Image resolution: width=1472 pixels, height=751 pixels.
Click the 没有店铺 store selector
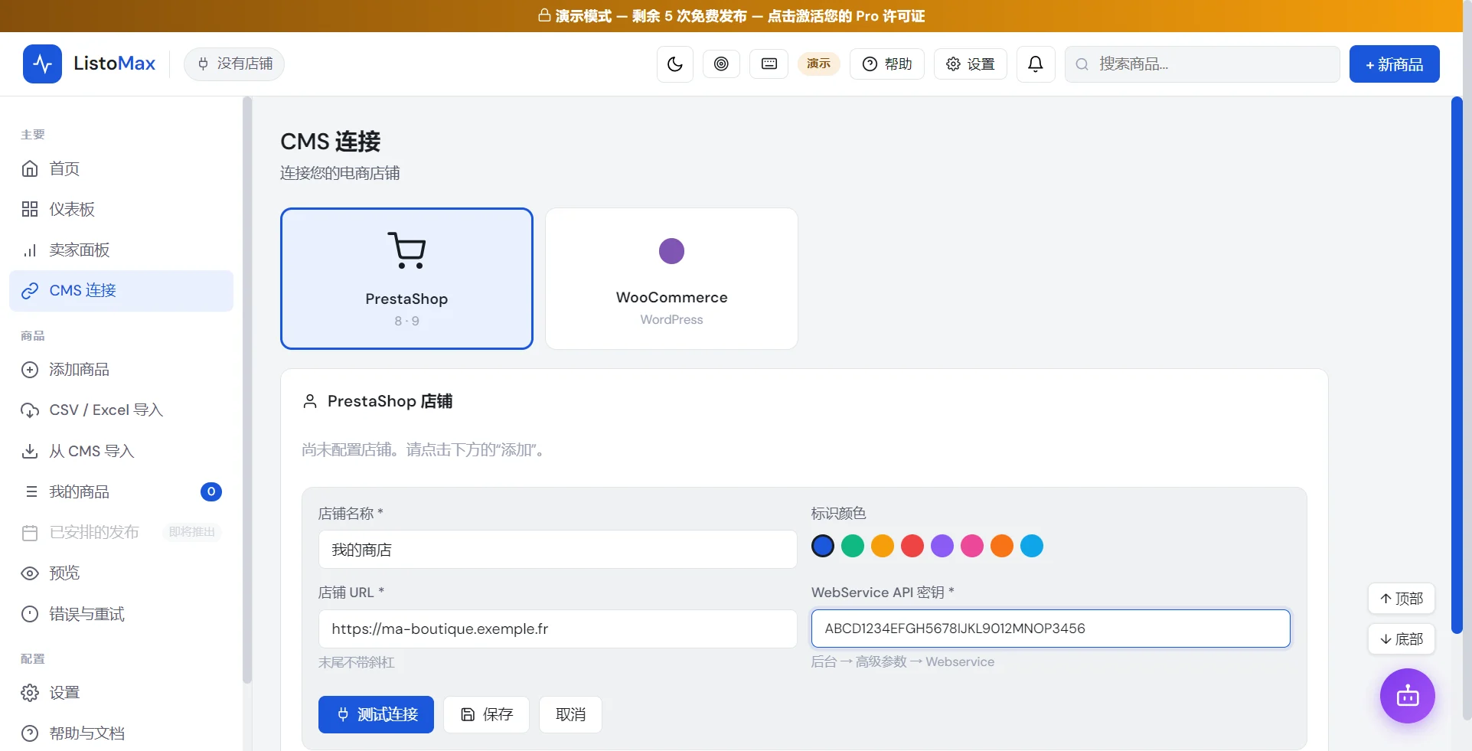pyautogui.click(x=234, y=64)
